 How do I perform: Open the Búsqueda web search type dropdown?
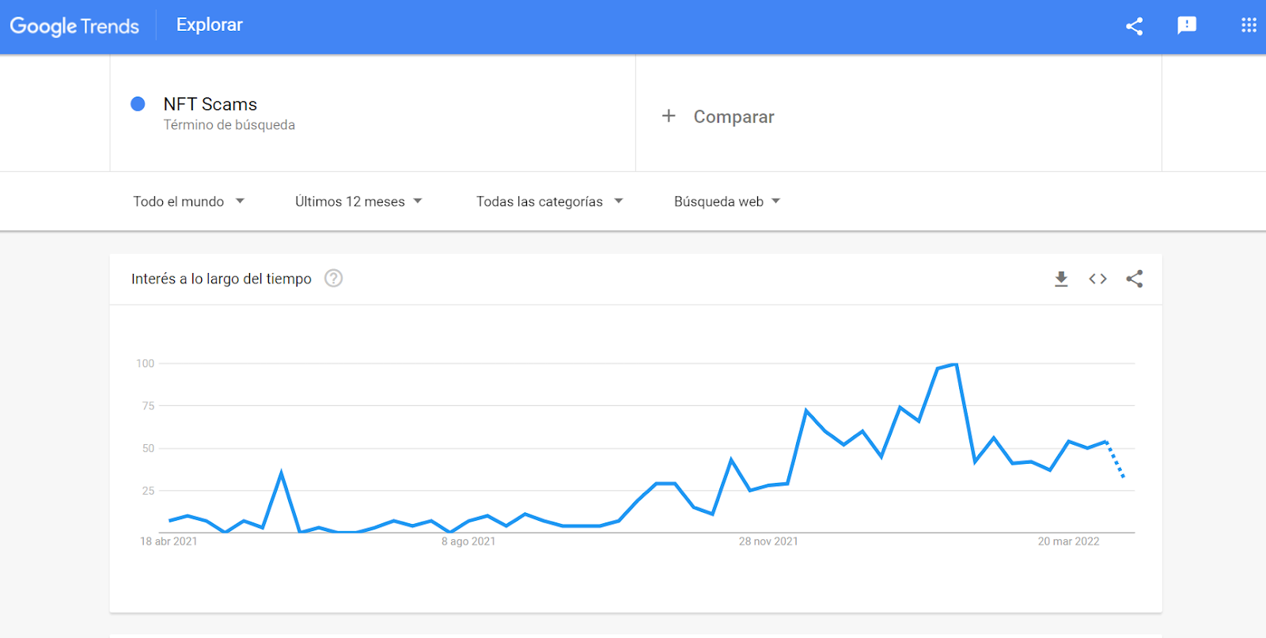point(727,201)
